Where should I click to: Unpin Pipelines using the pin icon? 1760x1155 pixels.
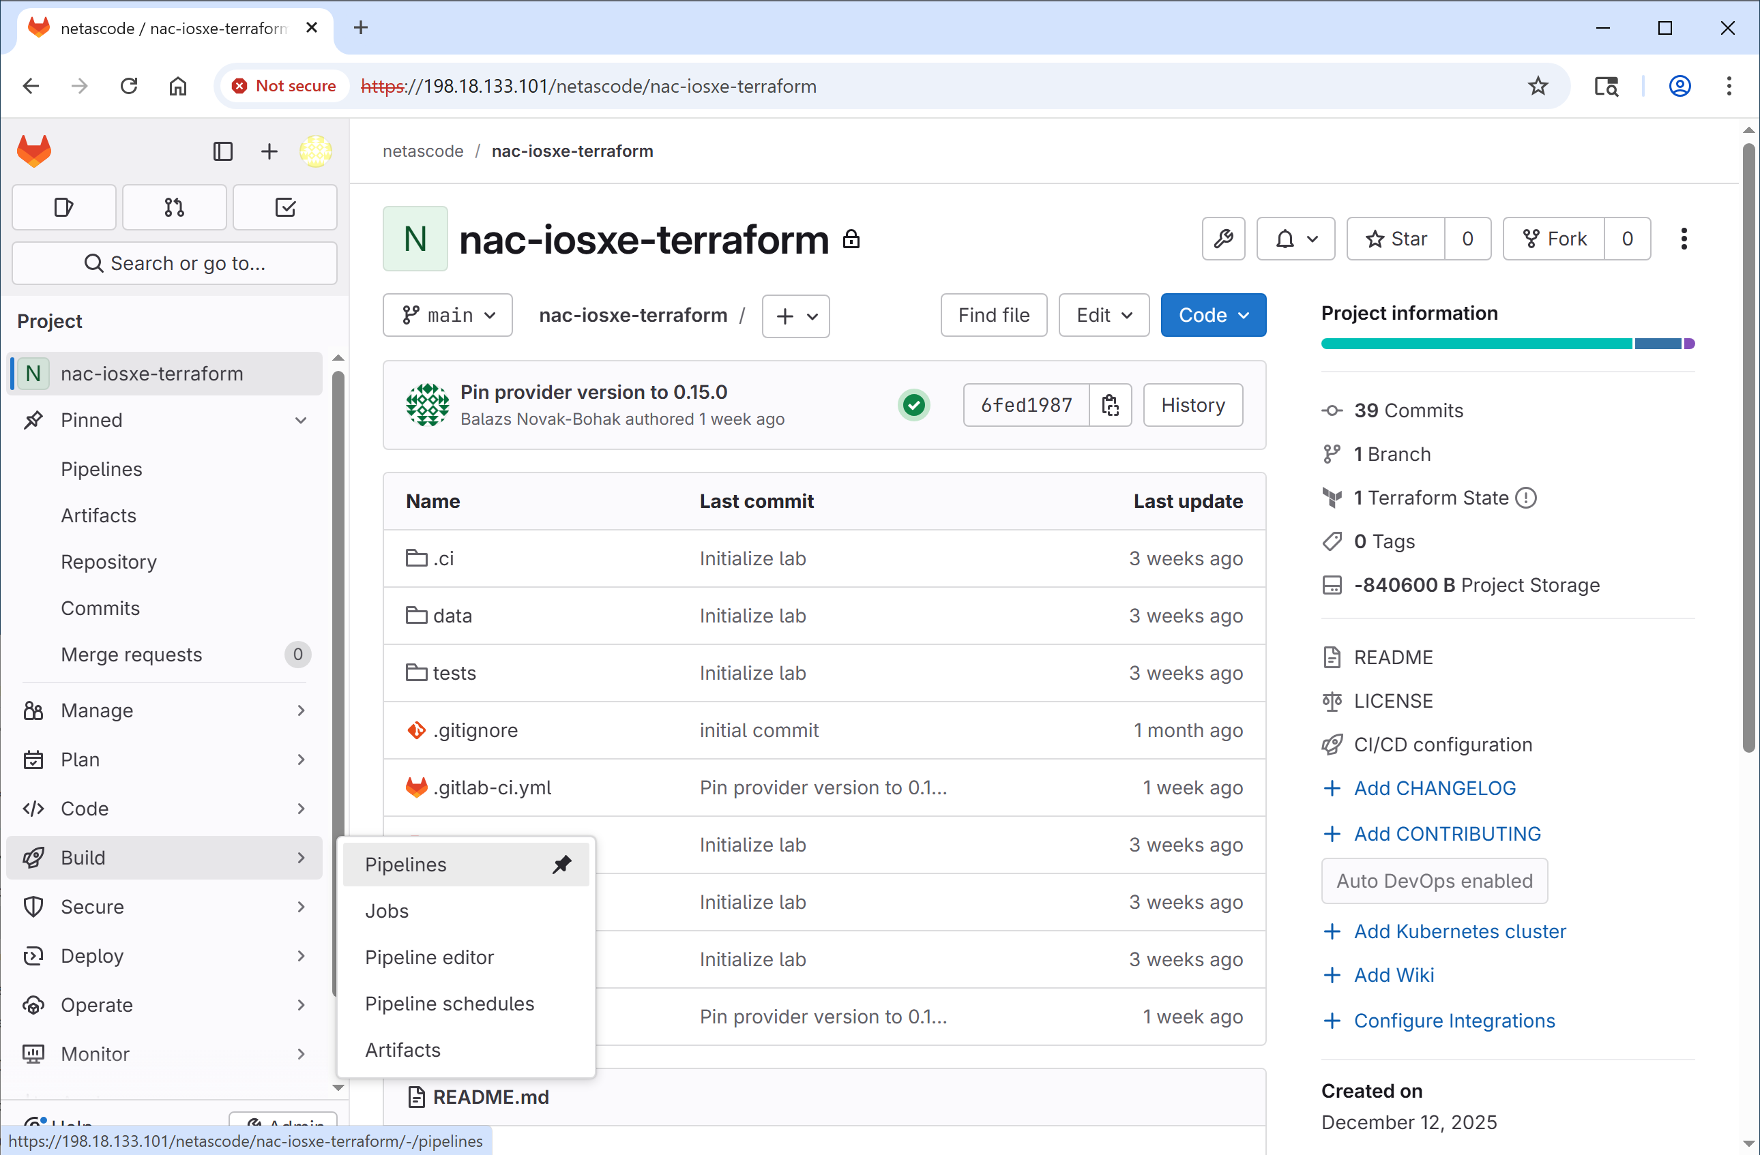[562, 864]
